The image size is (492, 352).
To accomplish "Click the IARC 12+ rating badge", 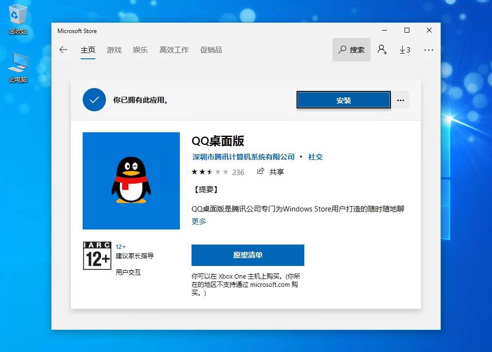I will tap(97, 256).
